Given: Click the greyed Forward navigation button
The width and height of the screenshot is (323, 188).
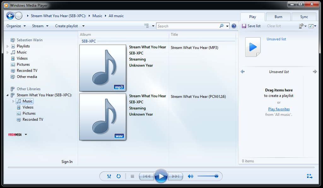Looking at the screenshot, I should pos(19,16).
